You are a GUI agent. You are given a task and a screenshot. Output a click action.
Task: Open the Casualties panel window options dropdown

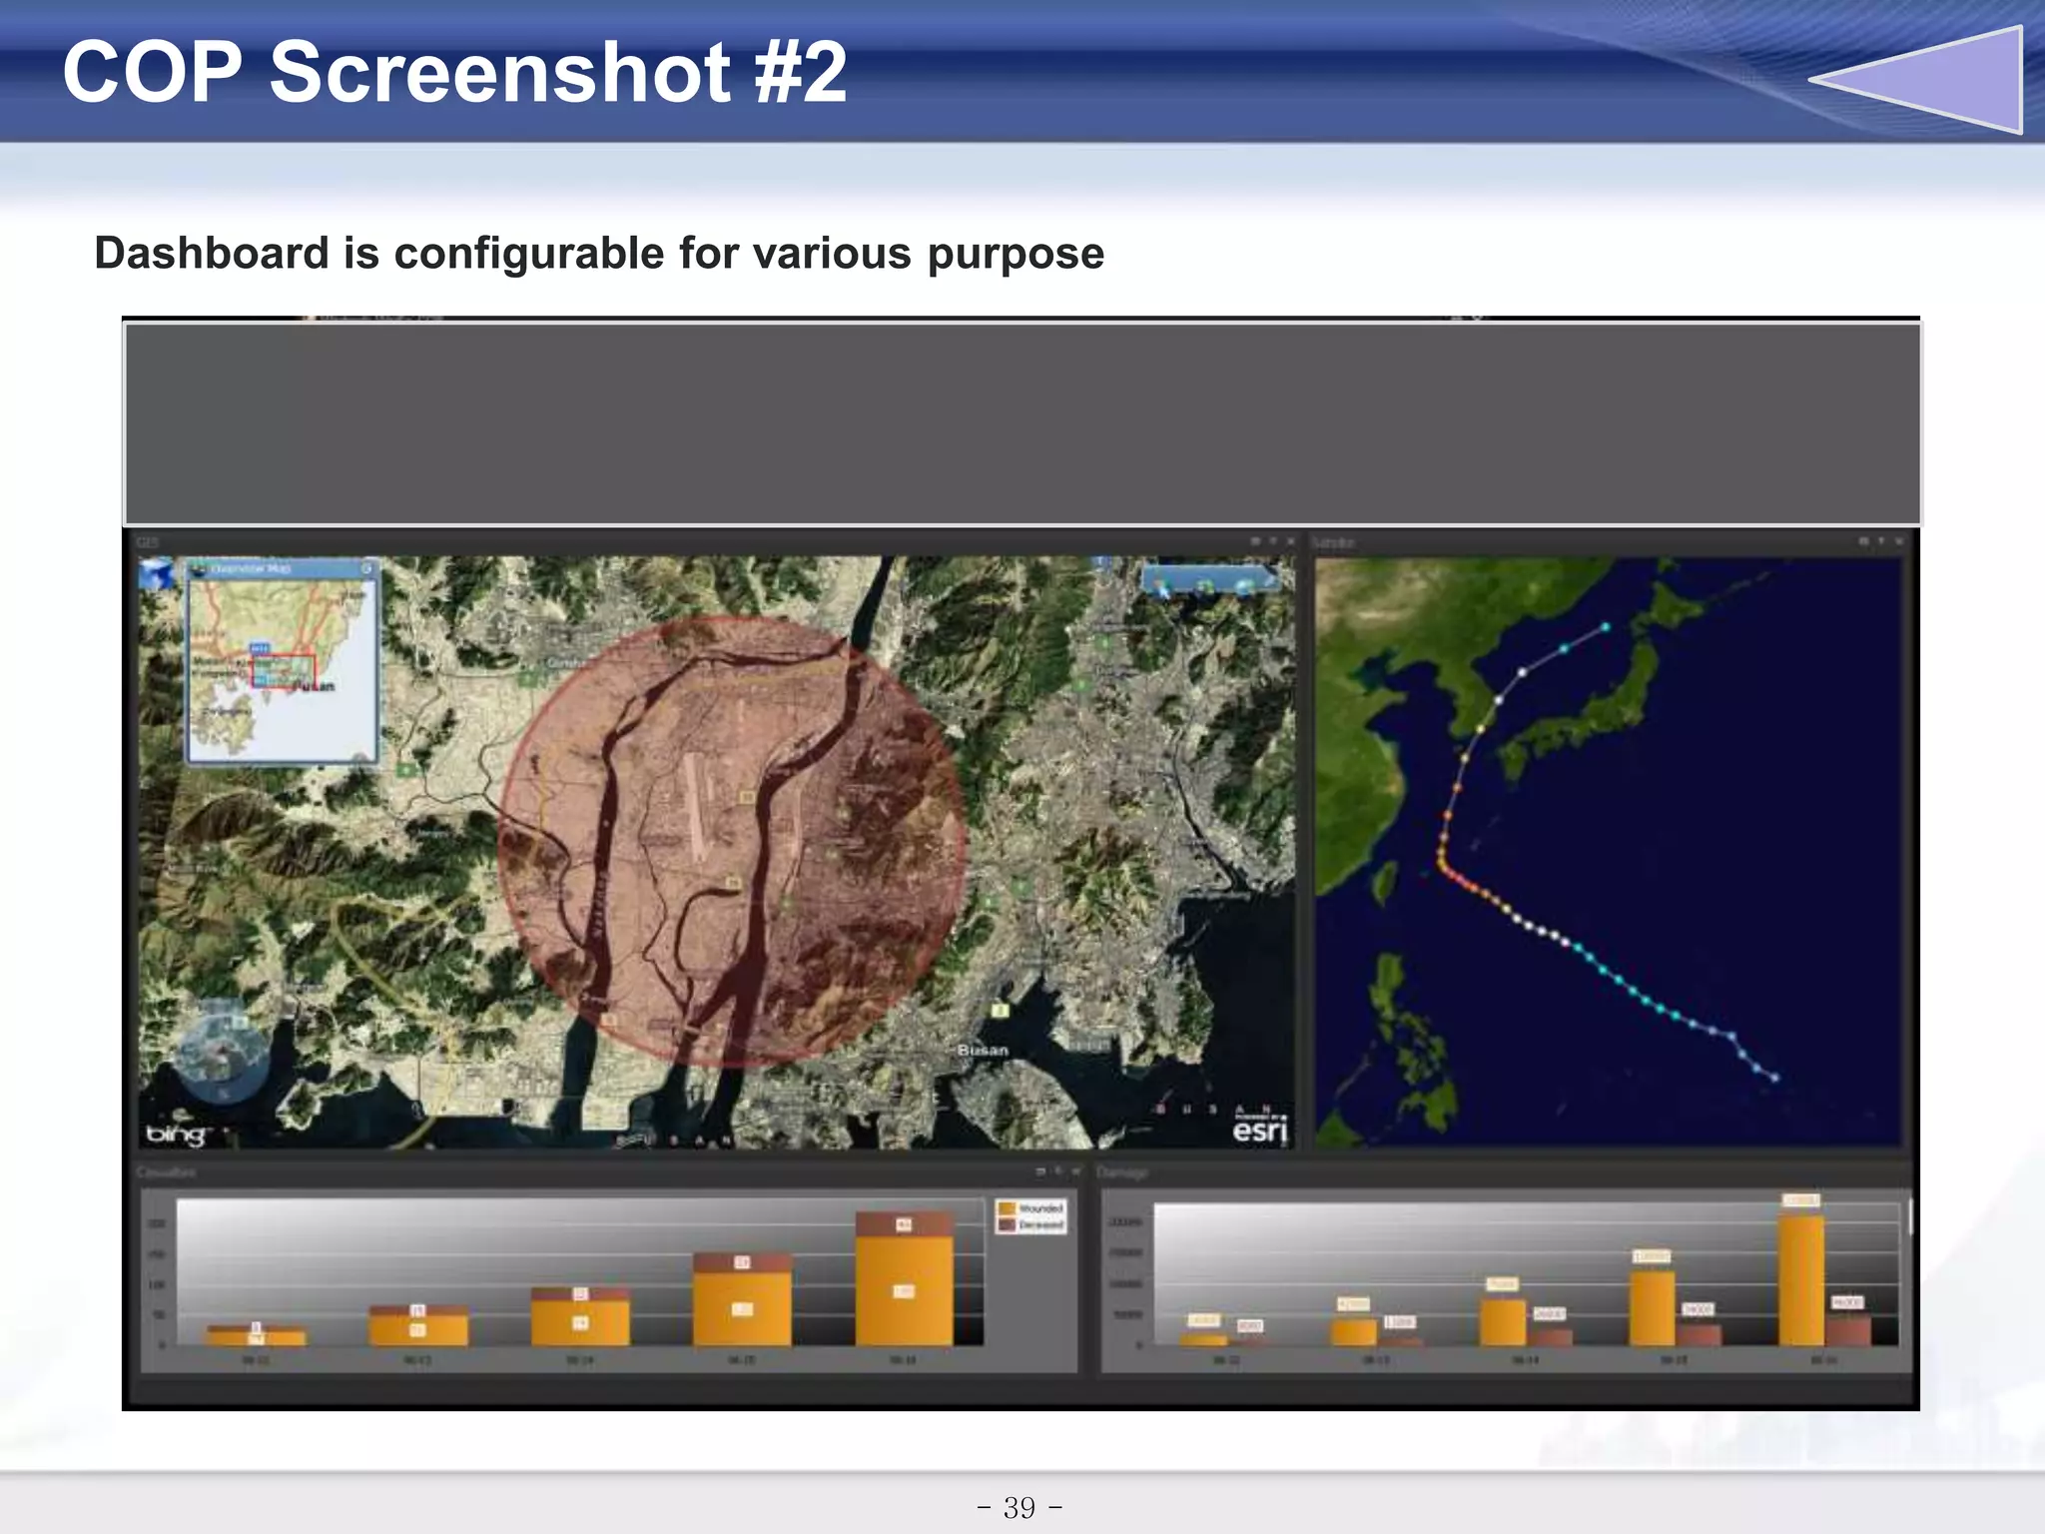1040,1171
